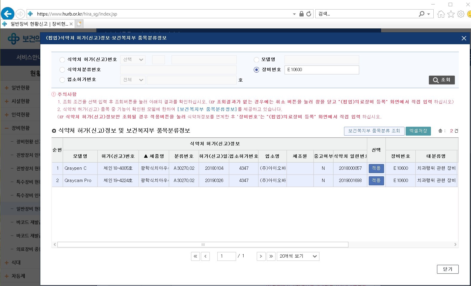471x286 pixels.
Task: Open browser tools gear icon
Action: 461,14
